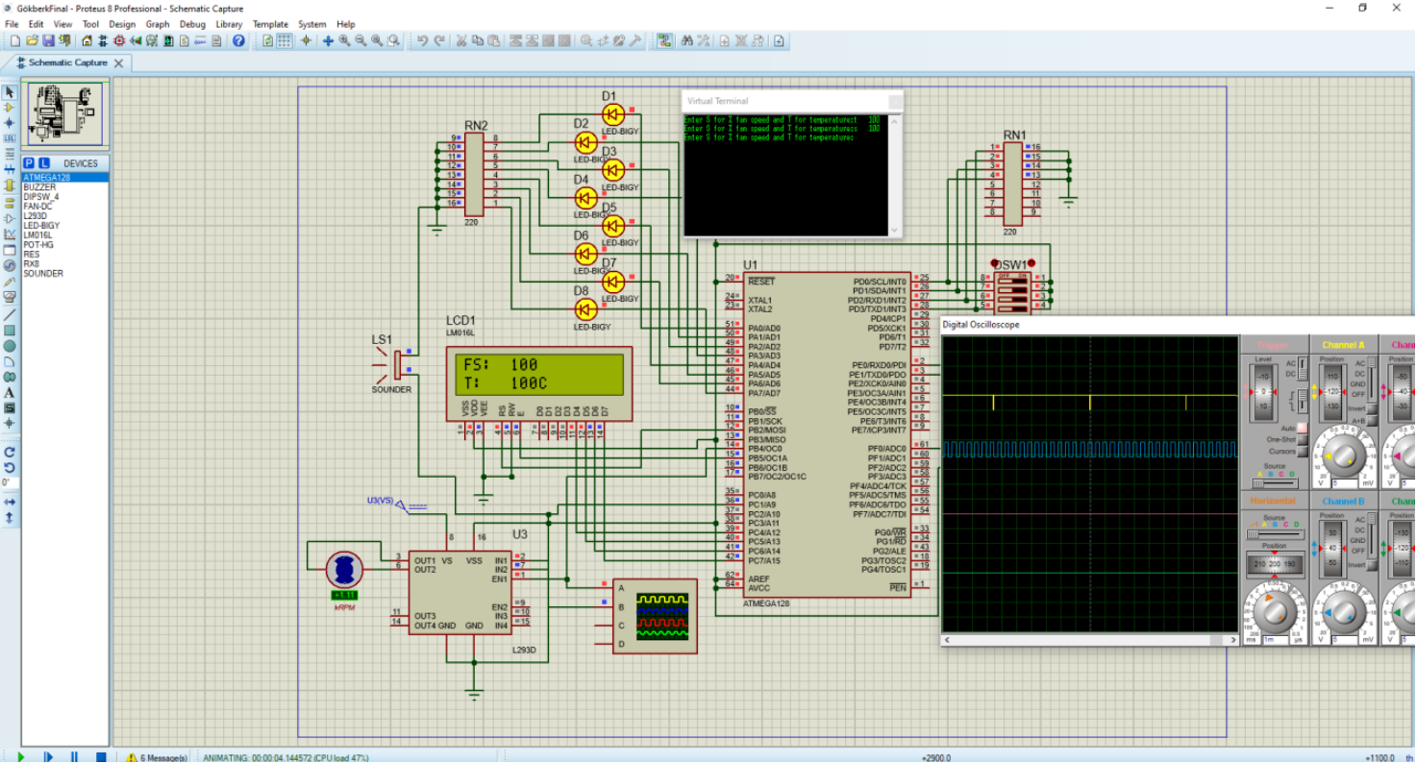
Task: Go to Home page icon
Action: coord(87,40)
